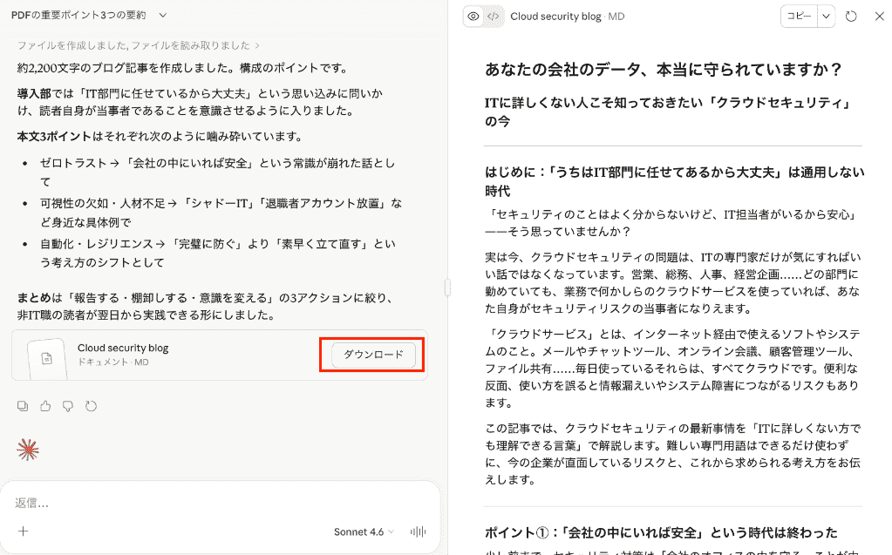Click the chat title PDFの重要ポイント3つの要約

pyautogui.click(x=78, y=16)
